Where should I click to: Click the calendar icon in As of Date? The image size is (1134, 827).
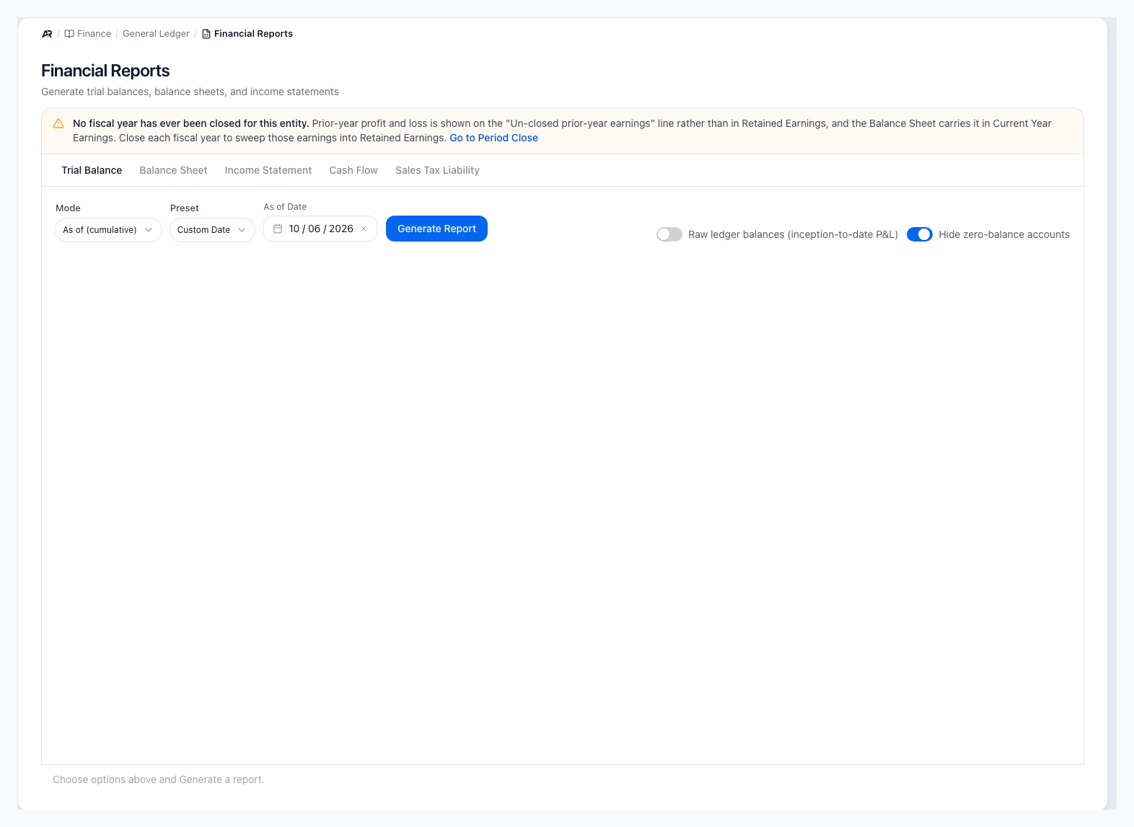coord(278,229)
